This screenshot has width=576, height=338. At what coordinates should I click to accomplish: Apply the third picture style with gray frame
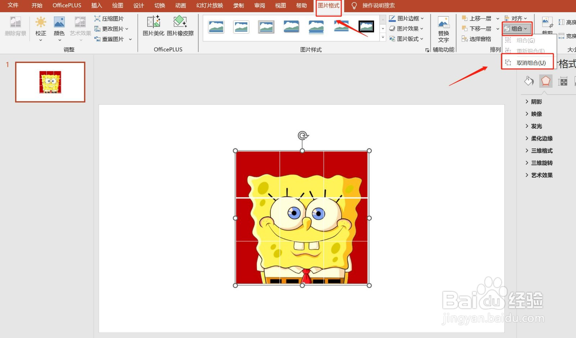click(x=266, y=27)
